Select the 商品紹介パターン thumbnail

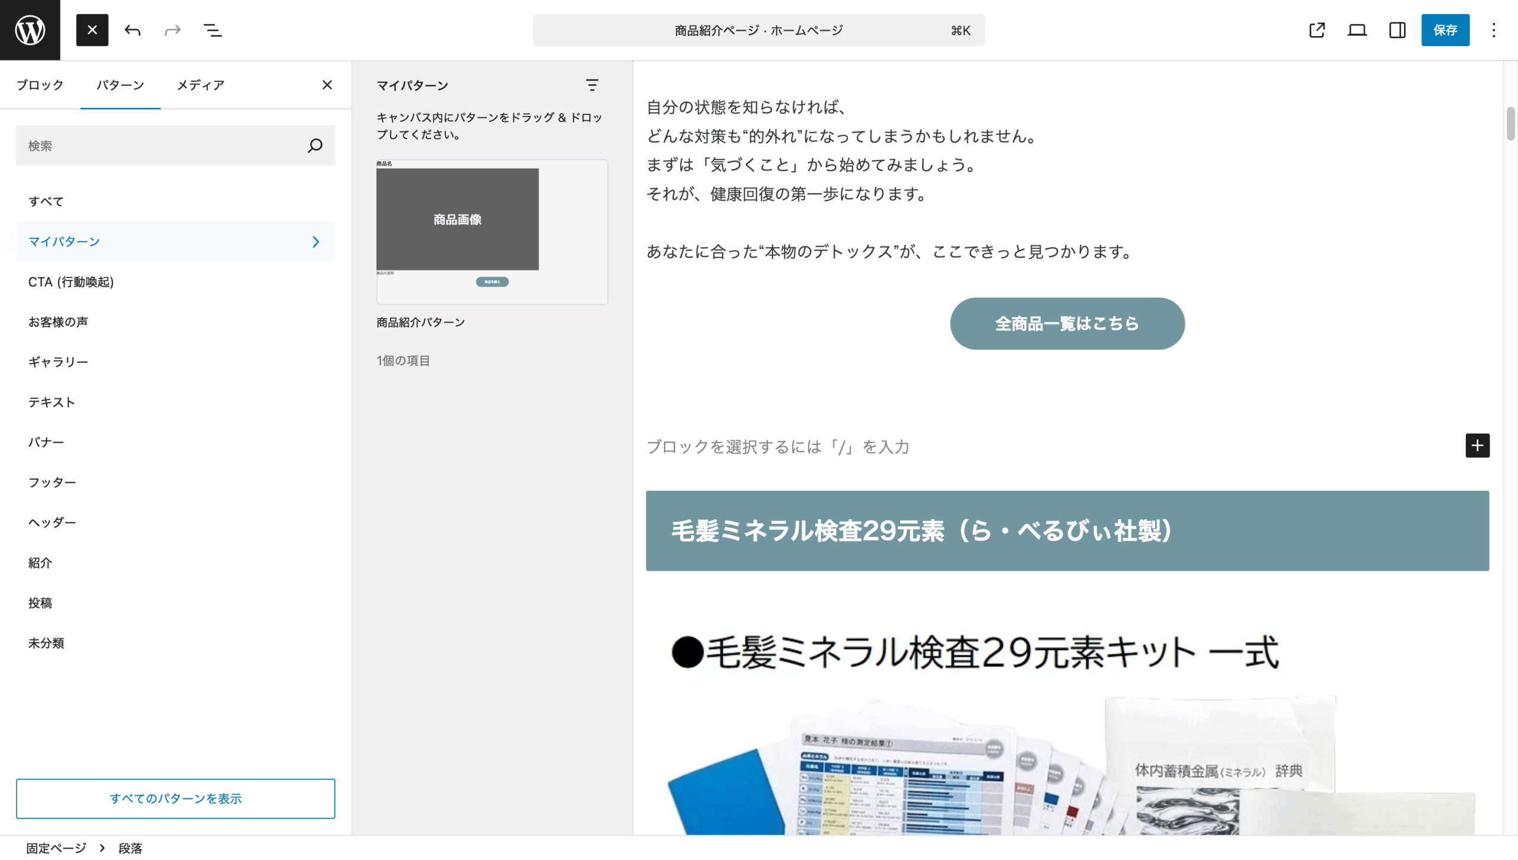pyautogui.click(x=492, y=231)
